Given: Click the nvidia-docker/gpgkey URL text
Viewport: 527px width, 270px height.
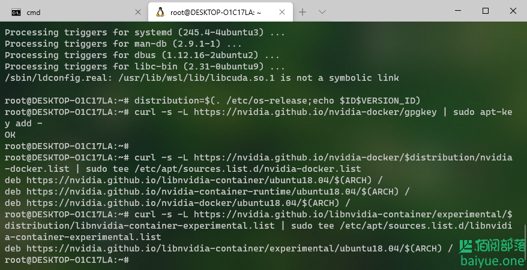Looking at the screenshot, I should (x=315, y=112).
